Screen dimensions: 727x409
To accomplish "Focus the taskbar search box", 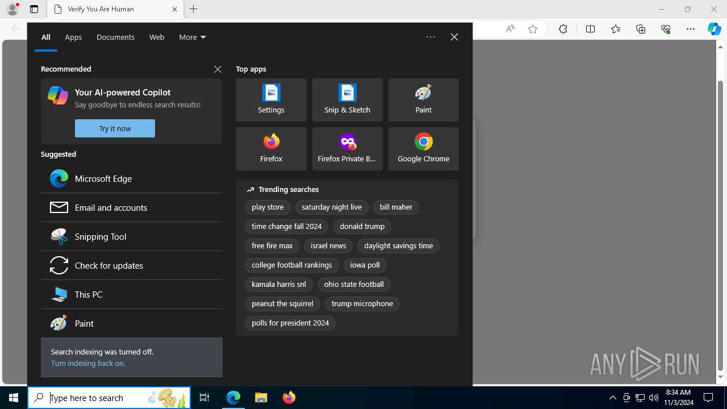I will [x=109, y=398].
